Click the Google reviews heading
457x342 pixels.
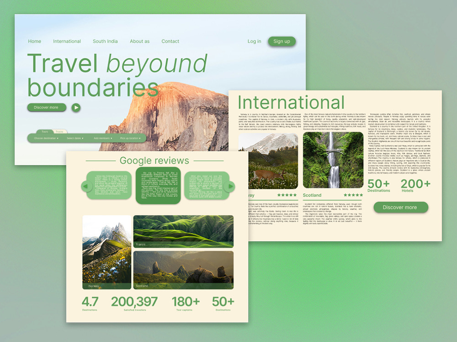click(154, 161)
